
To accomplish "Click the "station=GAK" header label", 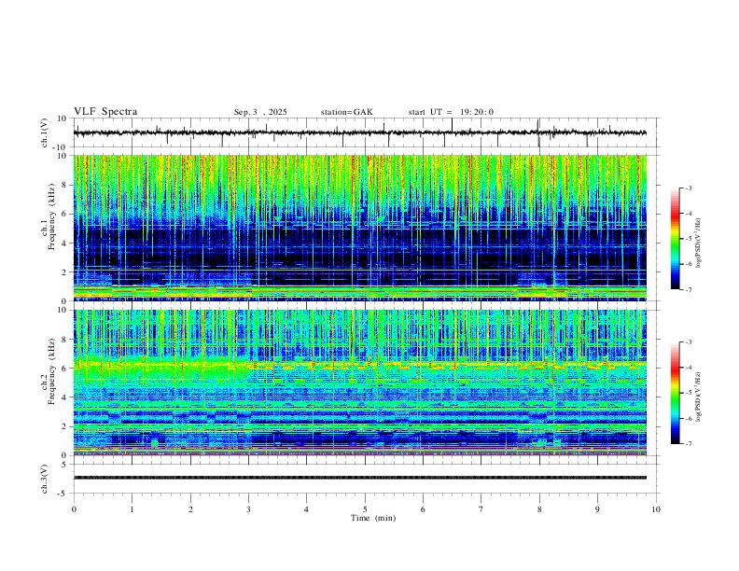I will 346,112.
